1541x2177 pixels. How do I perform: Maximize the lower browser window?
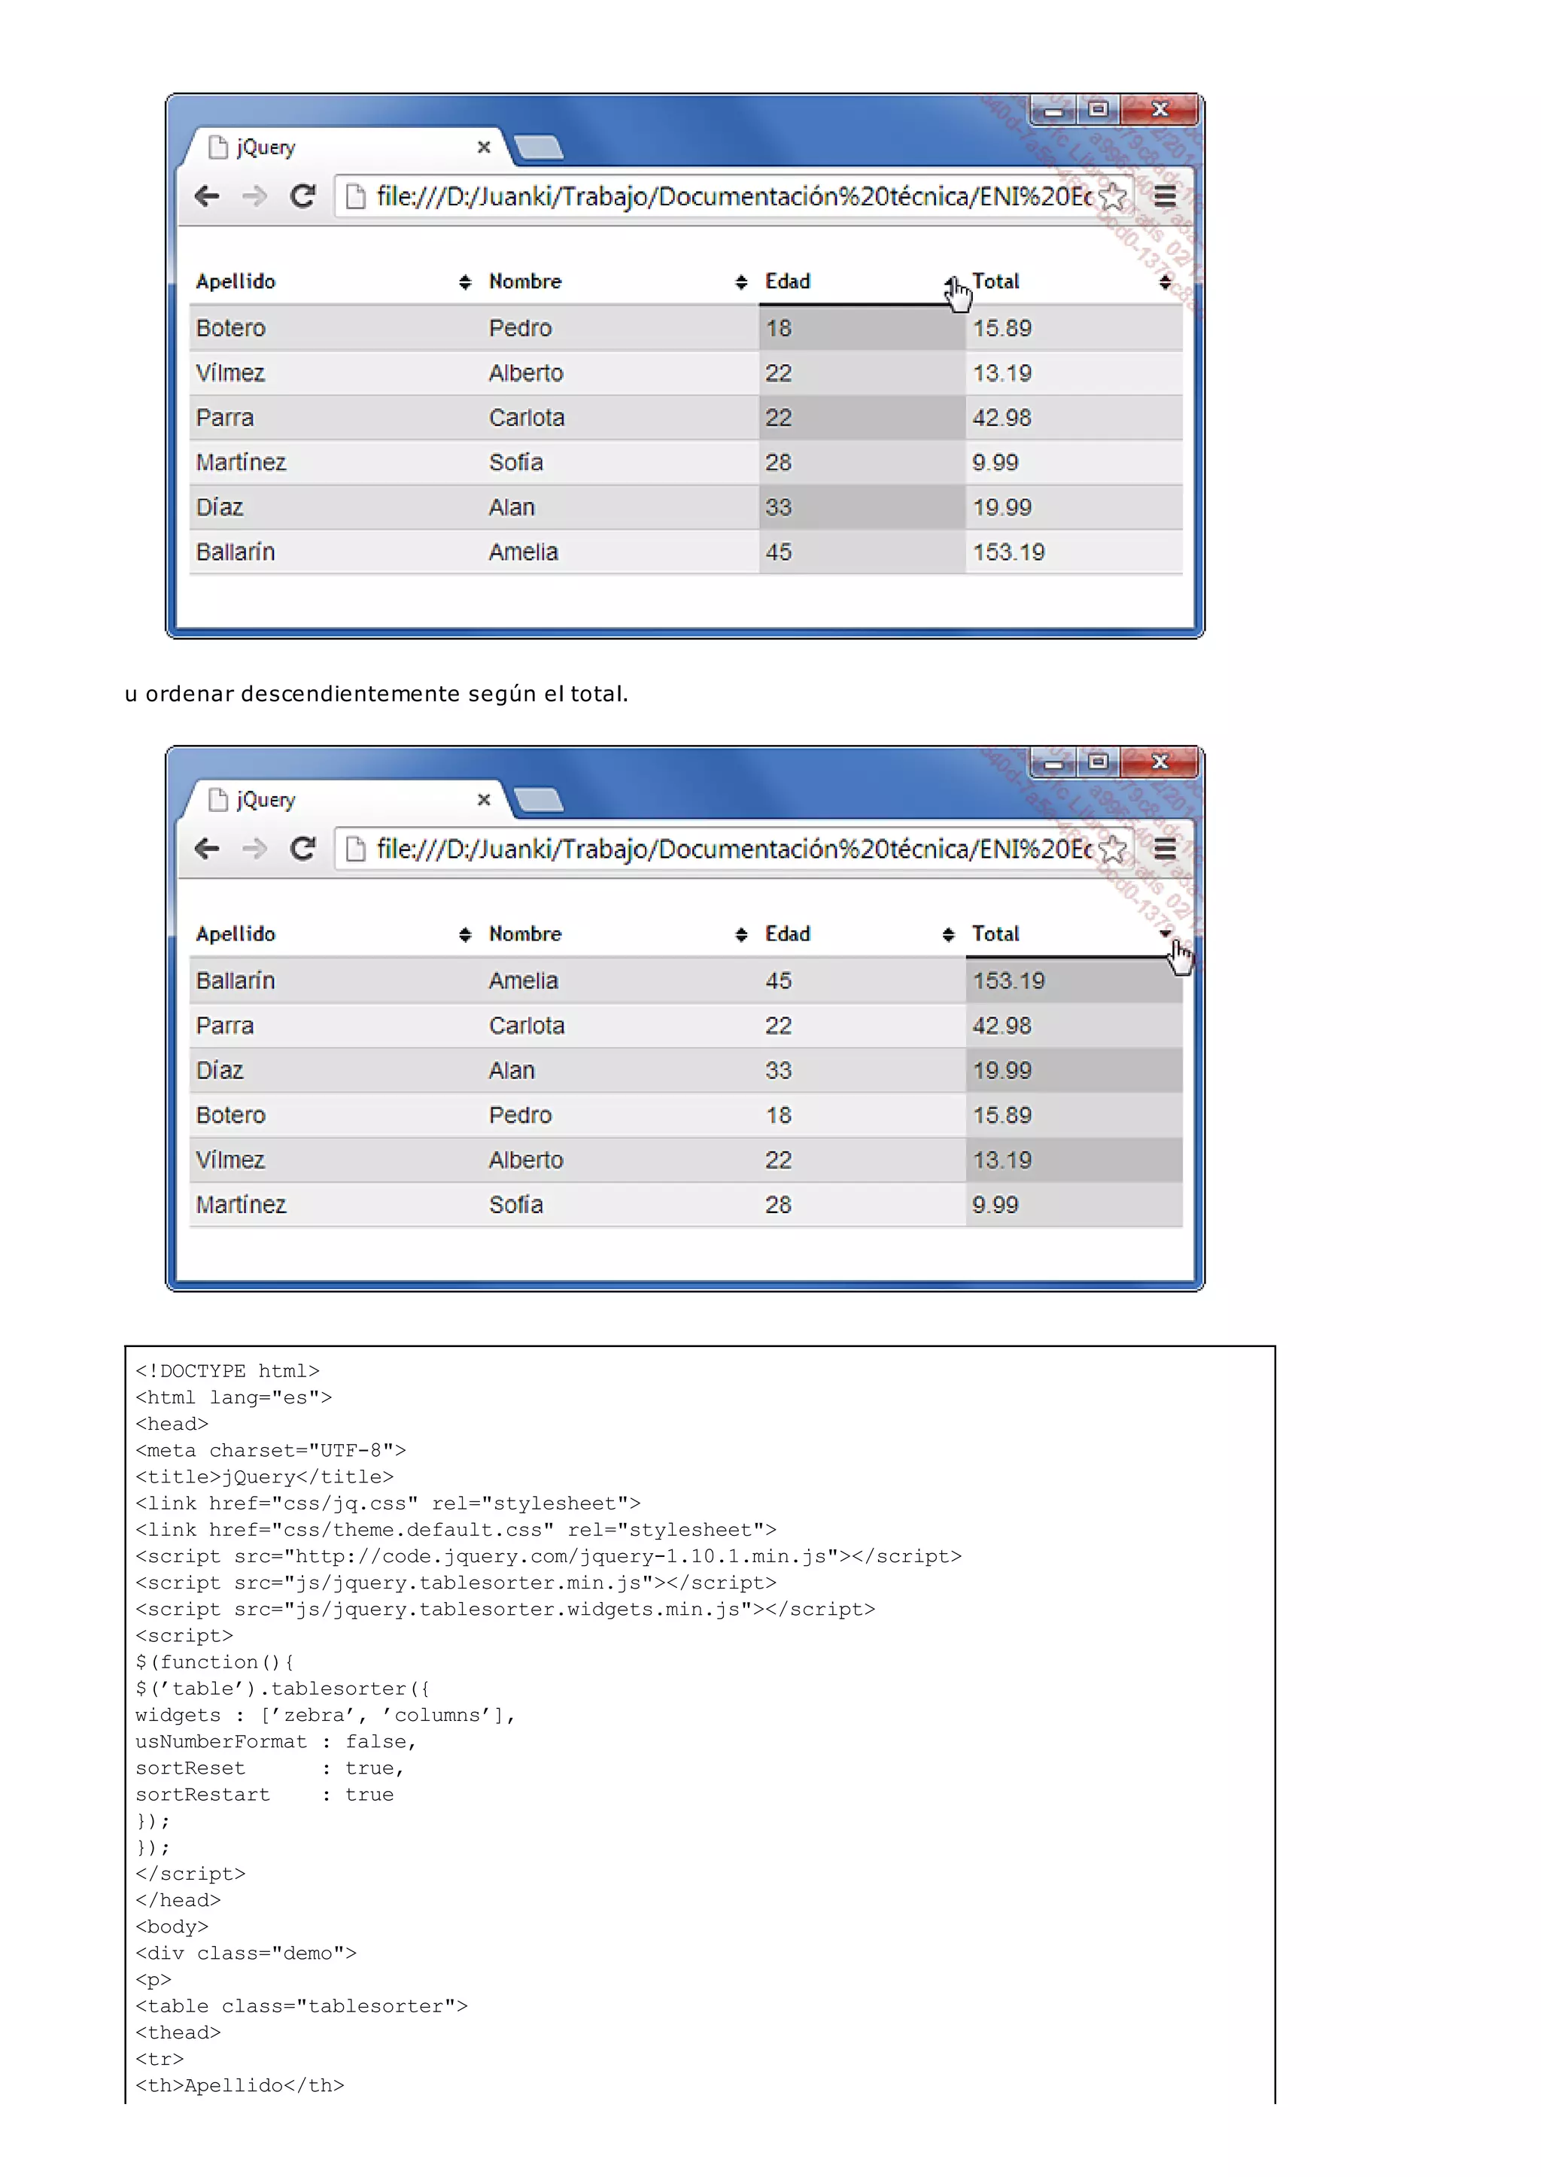(x=1098, y=762)
